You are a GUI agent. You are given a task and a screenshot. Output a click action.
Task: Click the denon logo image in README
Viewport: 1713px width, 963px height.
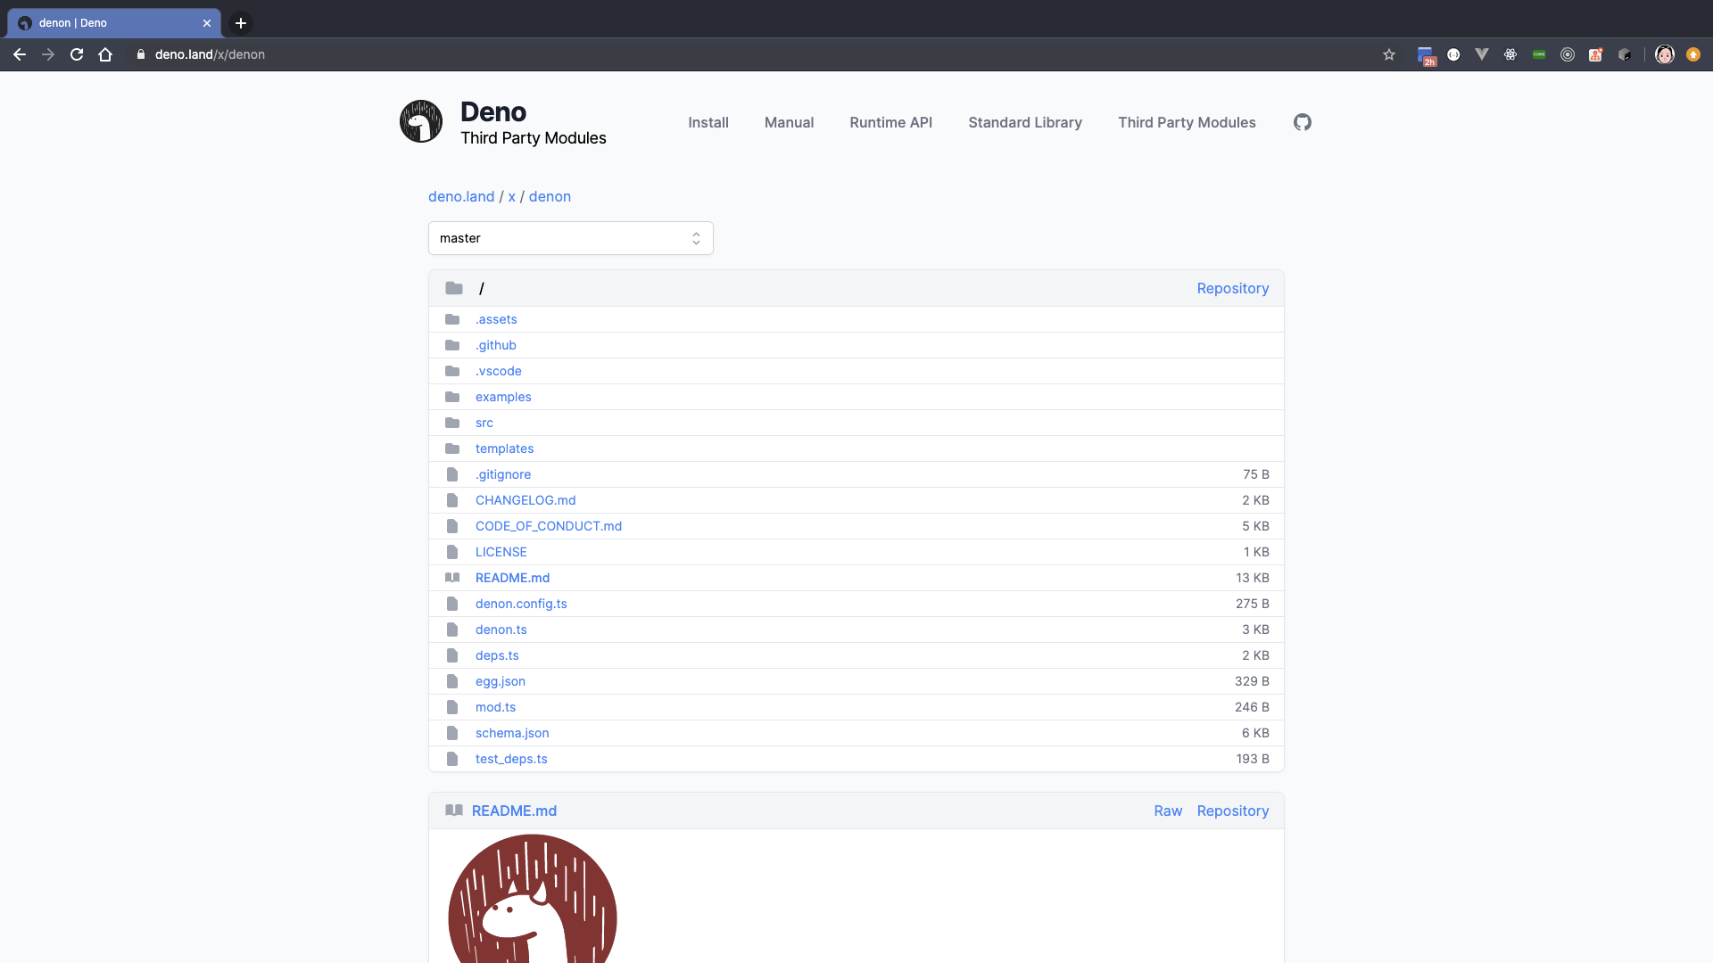coord(533,901)
